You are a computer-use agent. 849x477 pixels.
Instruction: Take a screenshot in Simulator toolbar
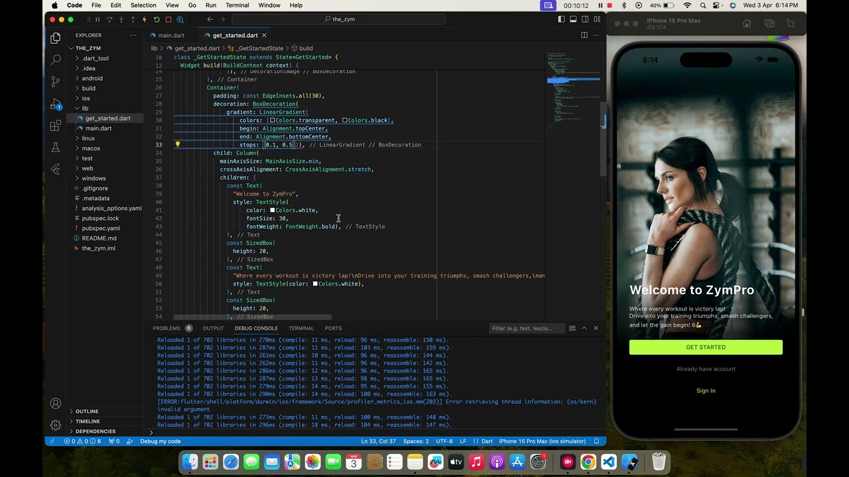769,23
